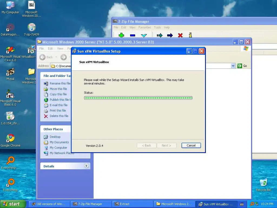This screenshot has width=277, height=208.
Task: Click the Everything search tray icon
Action: point(252,204)
